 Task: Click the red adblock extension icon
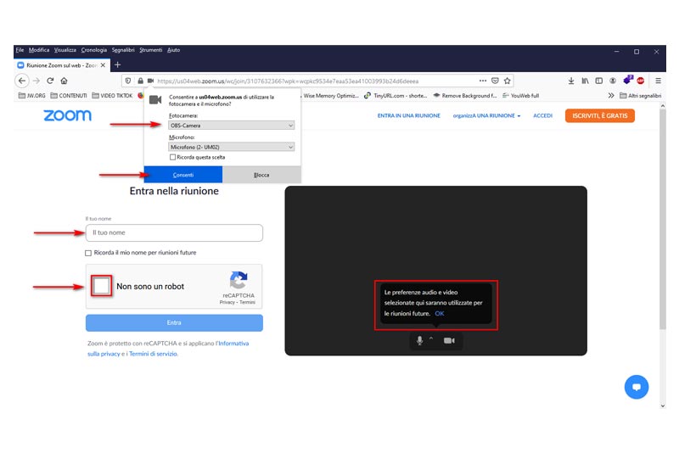[641, 81]
